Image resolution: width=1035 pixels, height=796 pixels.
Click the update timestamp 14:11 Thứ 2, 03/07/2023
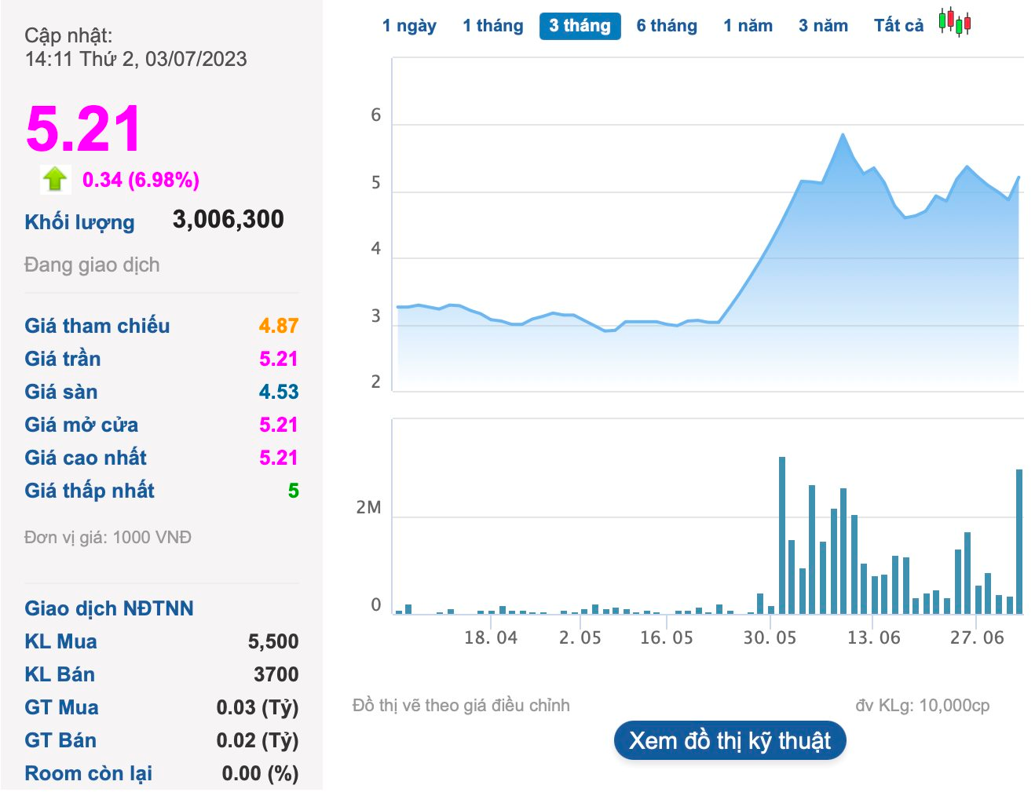pos(136,59)
